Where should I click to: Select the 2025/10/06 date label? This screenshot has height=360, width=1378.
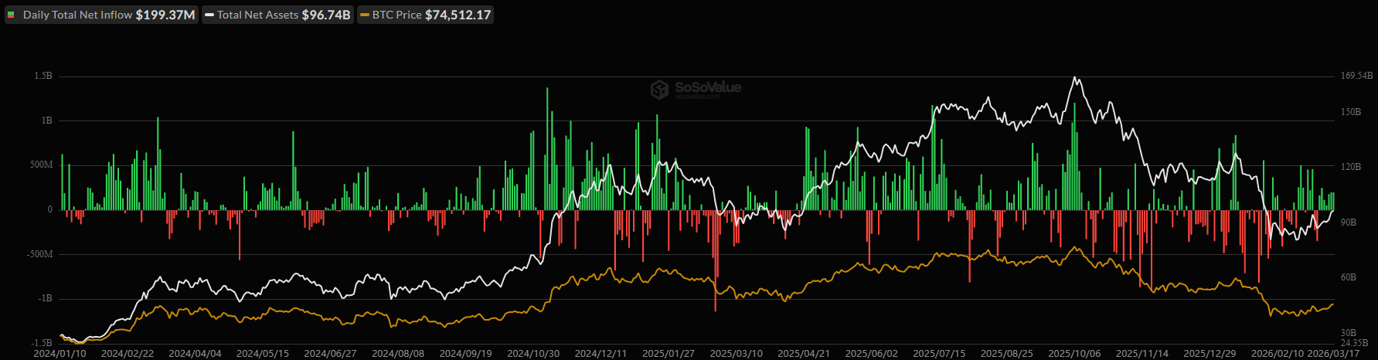[x=1074, y=353]
